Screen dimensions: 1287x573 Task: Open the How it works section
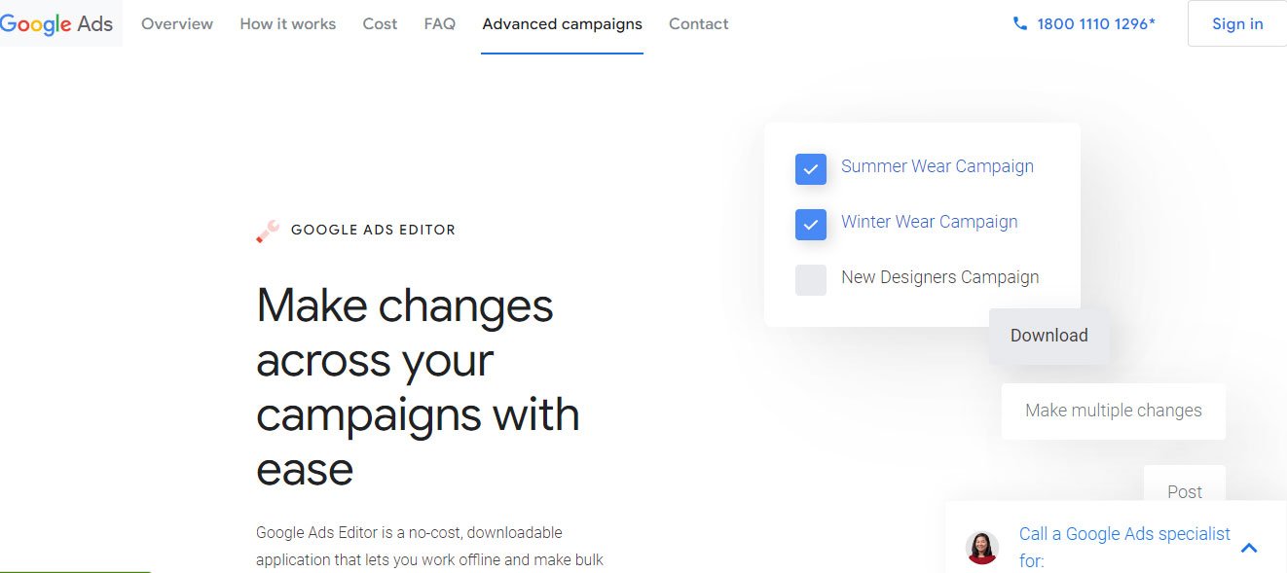[287, 23]
